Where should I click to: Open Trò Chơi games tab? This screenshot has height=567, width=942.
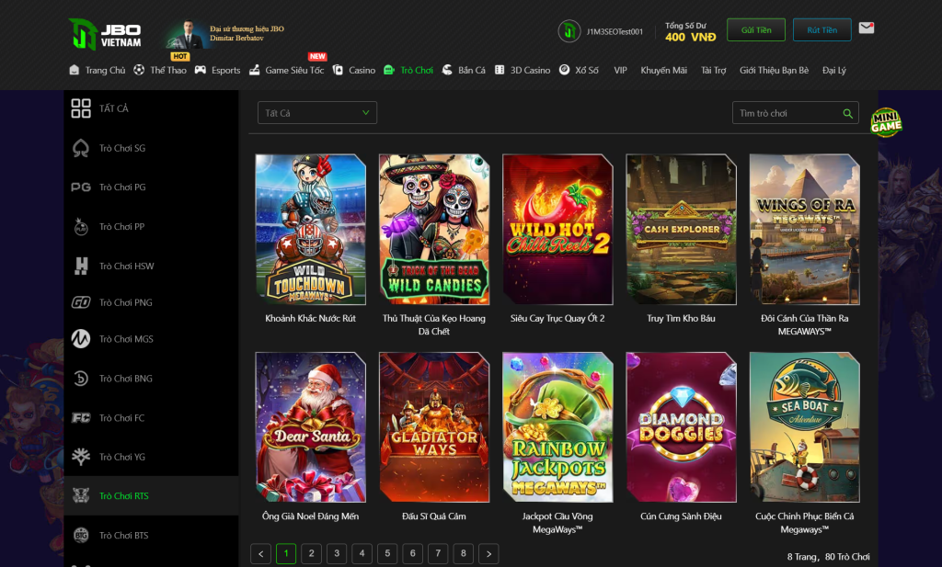(408, 70)
